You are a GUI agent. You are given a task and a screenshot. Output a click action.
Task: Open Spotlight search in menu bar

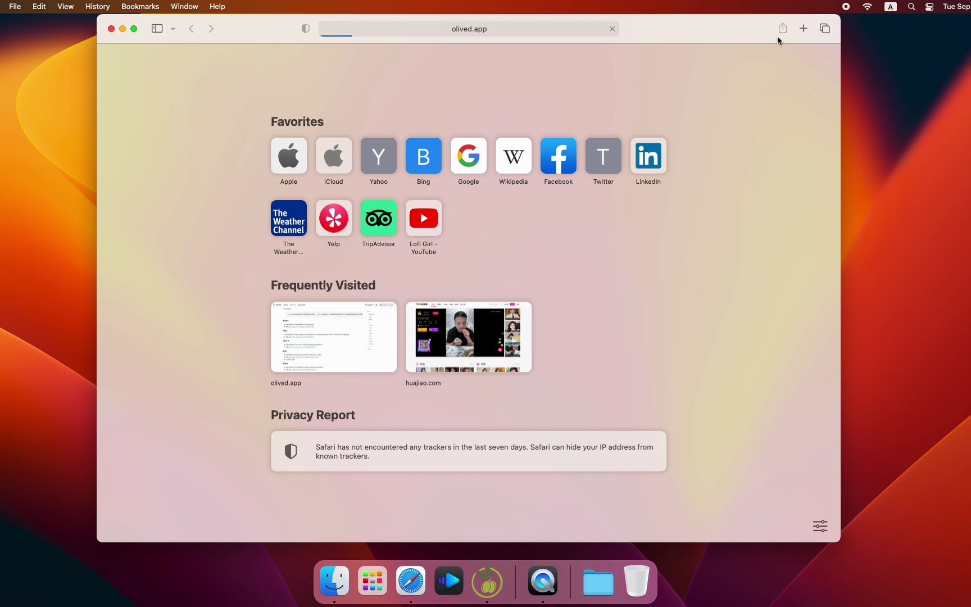(x=911, y=7)
